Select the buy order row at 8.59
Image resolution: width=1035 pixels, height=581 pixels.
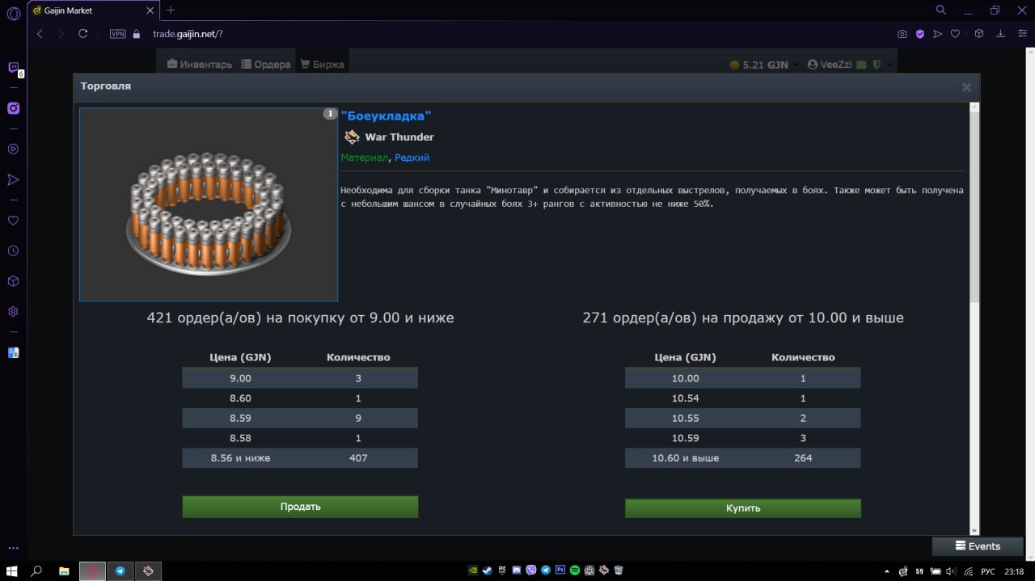click(300, 418)
